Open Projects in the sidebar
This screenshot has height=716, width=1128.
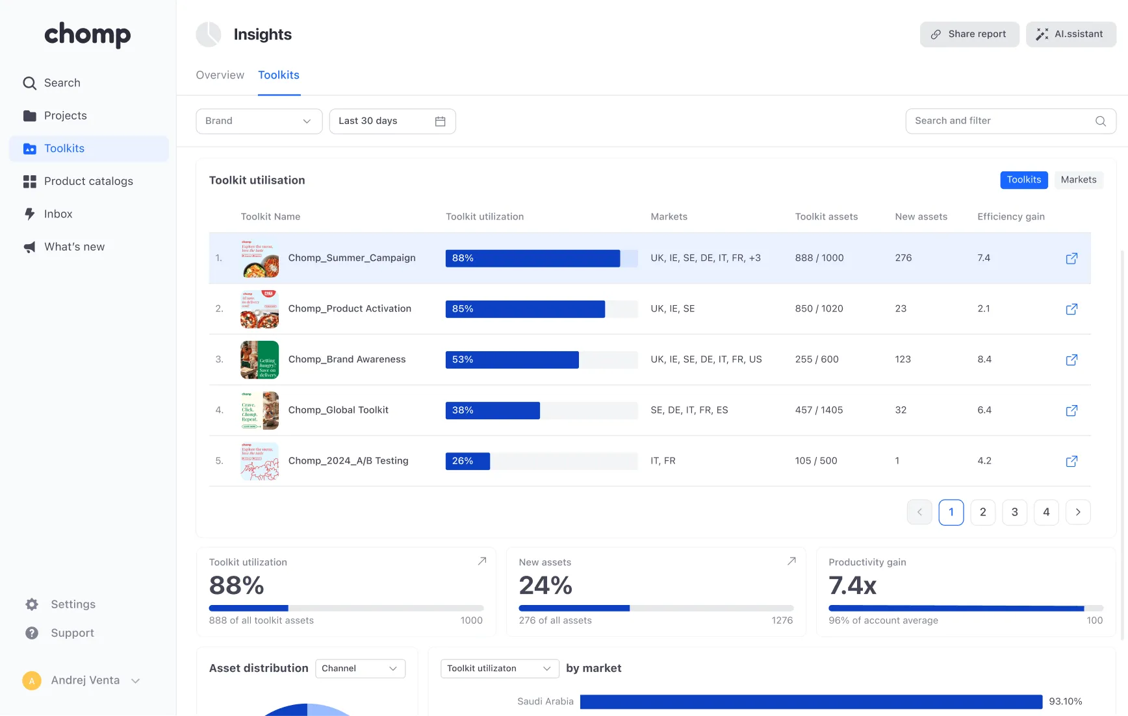55,116
